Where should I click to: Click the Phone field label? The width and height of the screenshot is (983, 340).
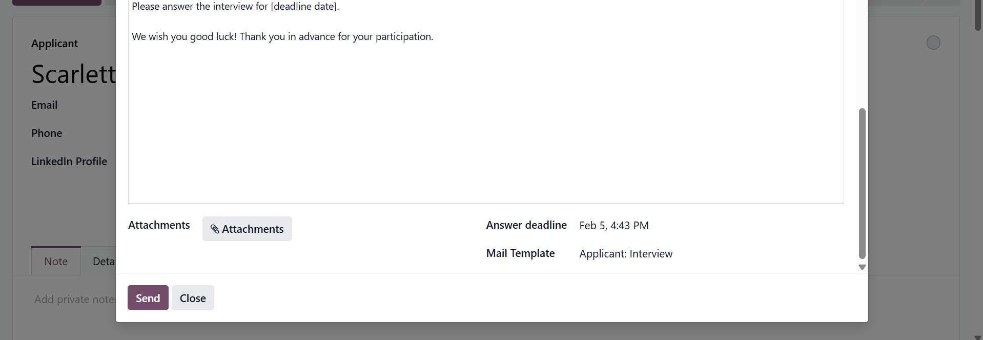pos(47,133)
